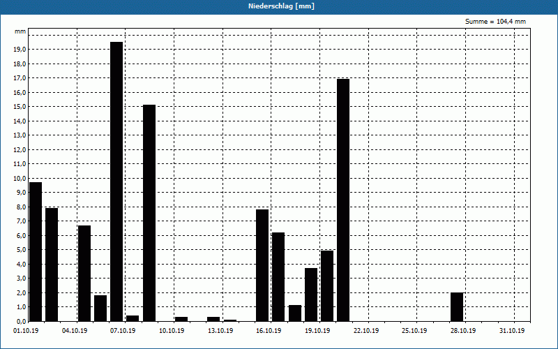
Task: Click the Niederschlag [mm] title text
Action: [281, 6]
